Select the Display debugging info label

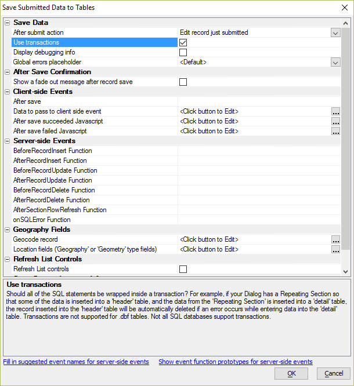pos(44,52)
